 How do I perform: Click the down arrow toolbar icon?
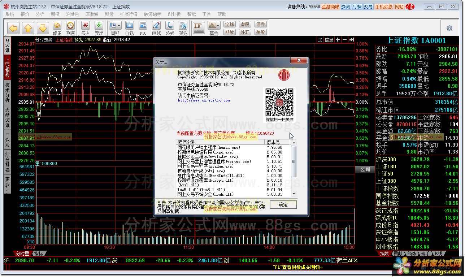pos(43,28)
